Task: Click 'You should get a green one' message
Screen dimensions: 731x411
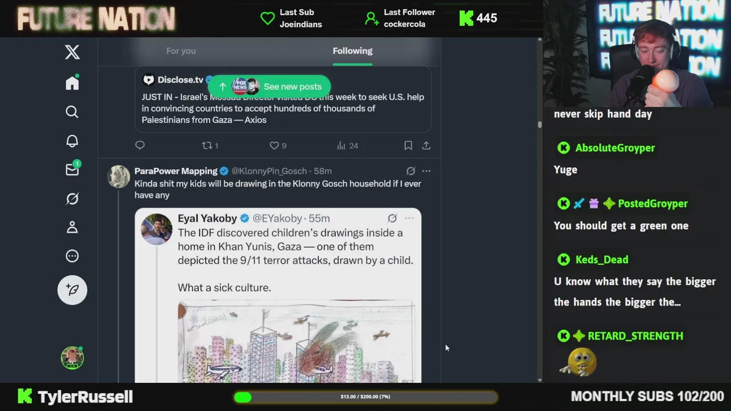Action: (621, 225)
